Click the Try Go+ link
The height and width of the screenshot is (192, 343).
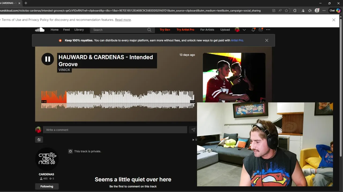tap(165, 30)
